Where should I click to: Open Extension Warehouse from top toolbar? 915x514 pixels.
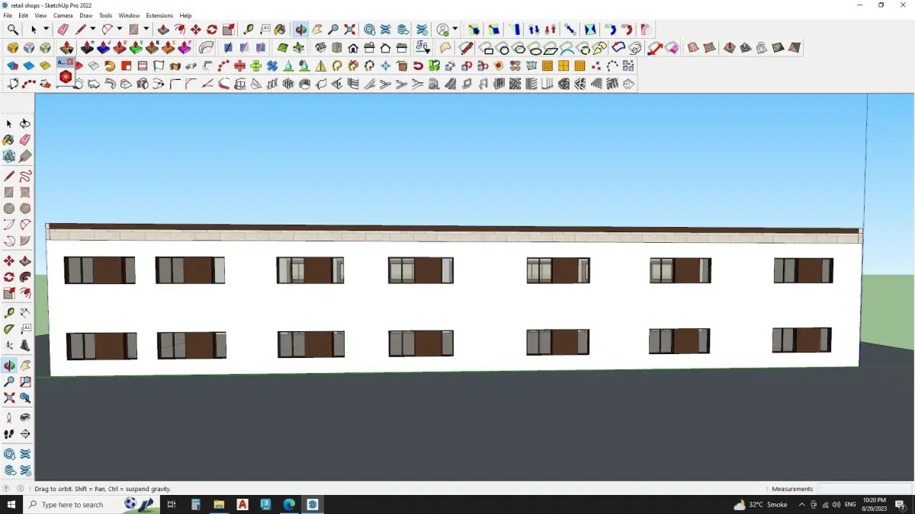pos(385,29)
